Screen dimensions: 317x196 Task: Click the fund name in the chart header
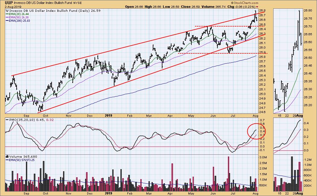coord(43,3)
